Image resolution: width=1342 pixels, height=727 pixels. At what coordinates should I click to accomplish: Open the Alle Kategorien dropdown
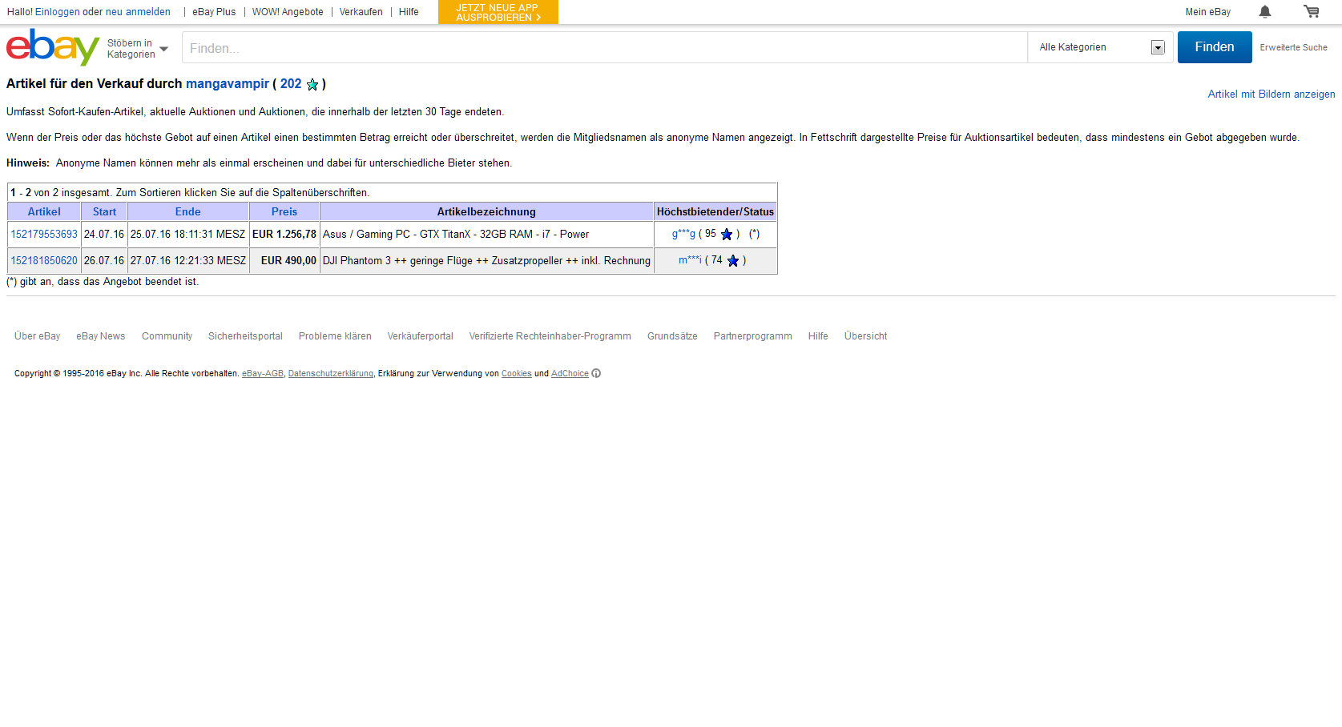click(x=1100, y=47)
